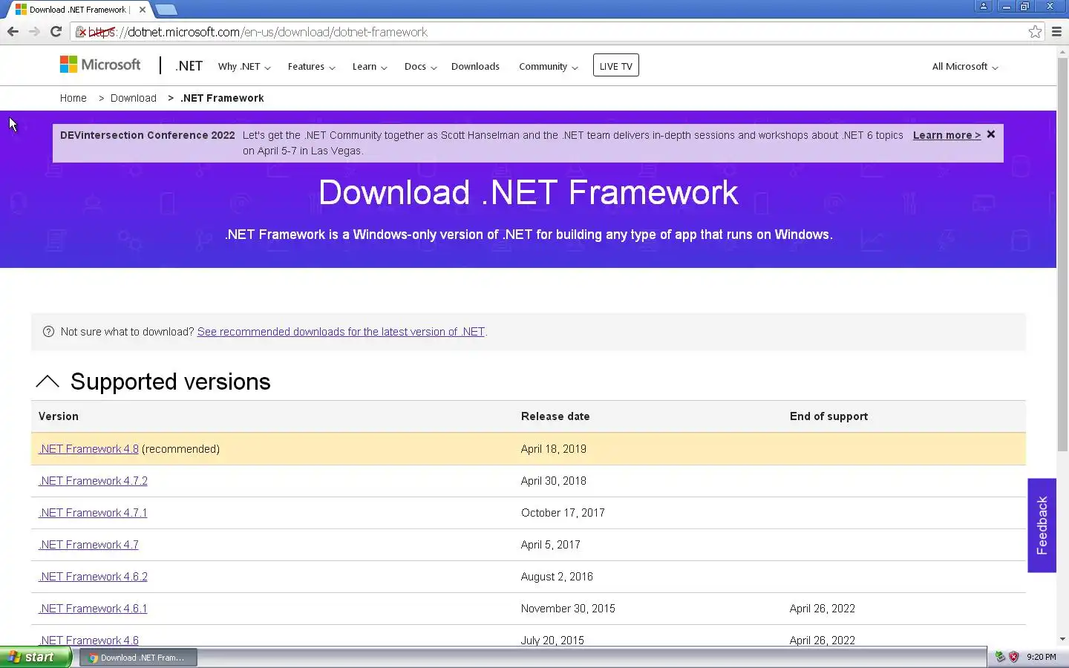Click the insecure https warning icon
The image size is (1069, 668).
81,32
